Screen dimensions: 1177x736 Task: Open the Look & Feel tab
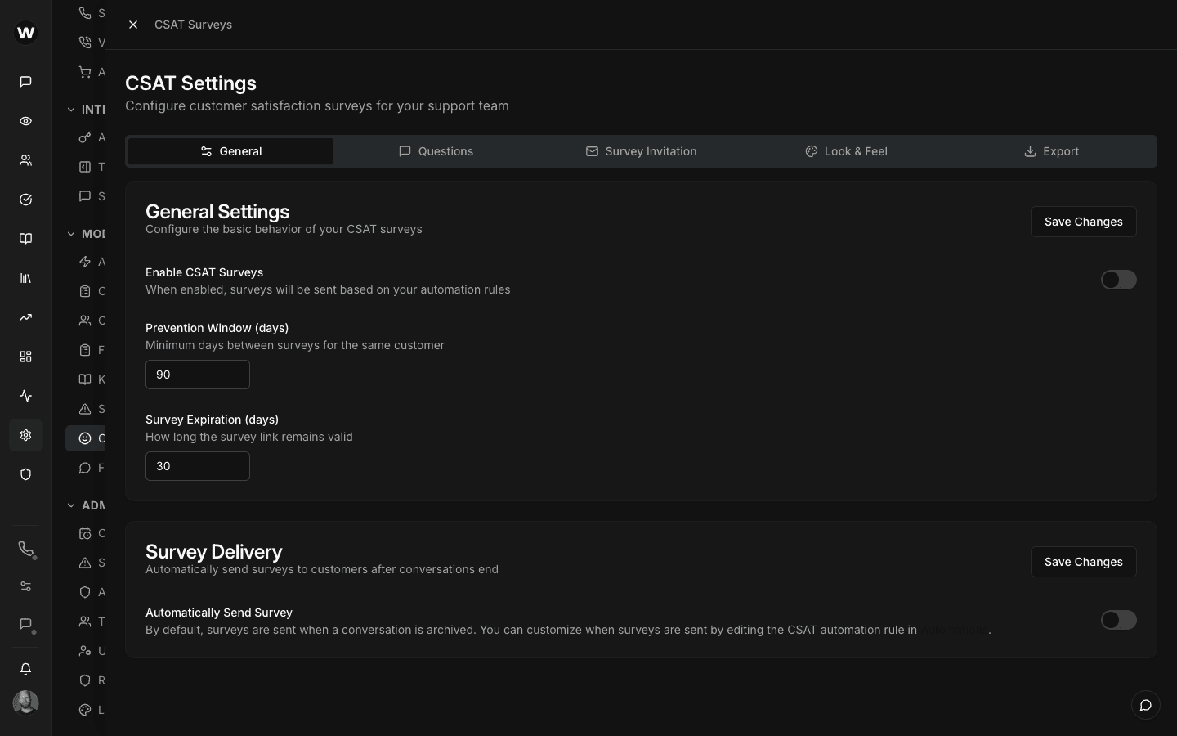coord(847,151)
